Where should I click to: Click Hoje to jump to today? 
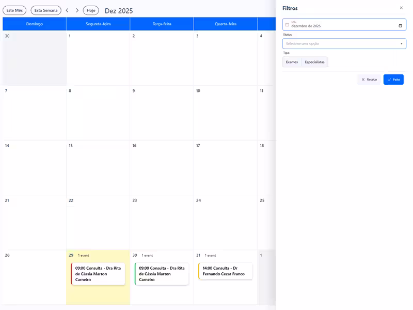[90, 10]
